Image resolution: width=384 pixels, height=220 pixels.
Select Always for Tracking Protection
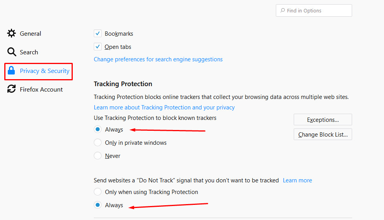tap(98, 129)
